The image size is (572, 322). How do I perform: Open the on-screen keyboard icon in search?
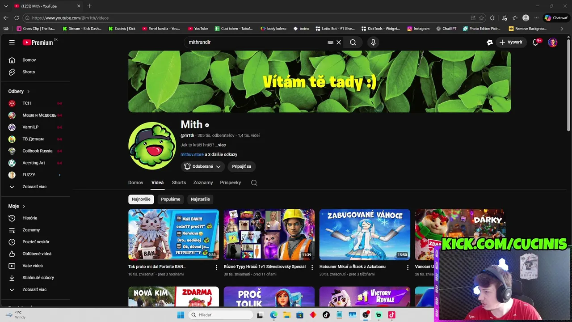click(330, 42)
